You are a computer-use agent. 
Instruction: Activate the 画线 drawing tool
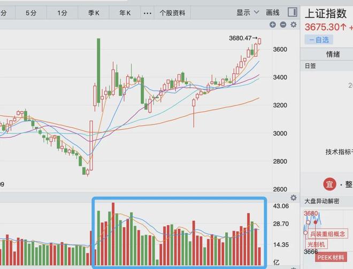click(273, 13)
